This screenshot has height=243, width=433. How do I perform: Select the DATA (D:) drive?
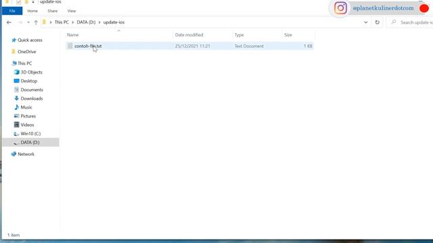click(30, 142)
